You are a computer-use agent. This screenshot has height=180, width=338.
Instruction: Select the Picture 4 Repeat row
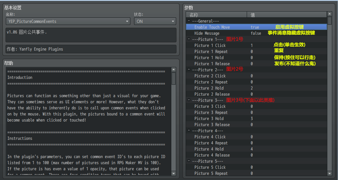tap(256, 143)
